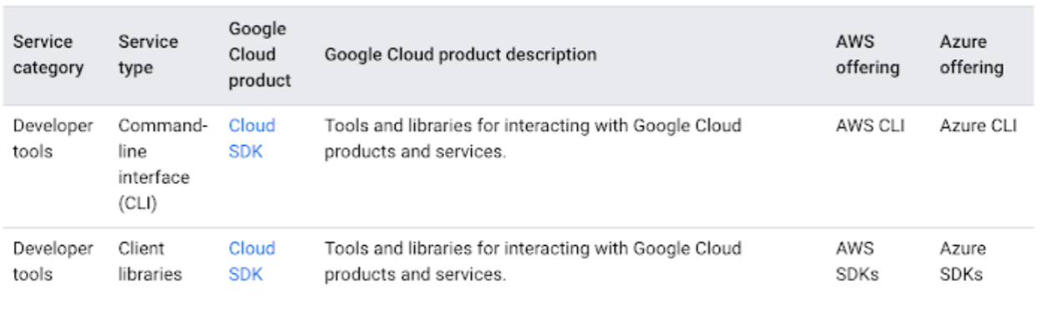This screenshot has height=325, width=1042.
Task: Click the Google Cloud product column header
Action: [x=260, y=55]
